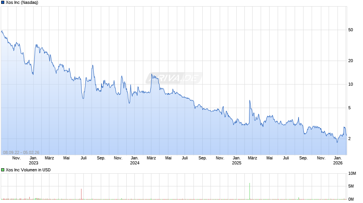Click the price axis label 10

[351, 84]
